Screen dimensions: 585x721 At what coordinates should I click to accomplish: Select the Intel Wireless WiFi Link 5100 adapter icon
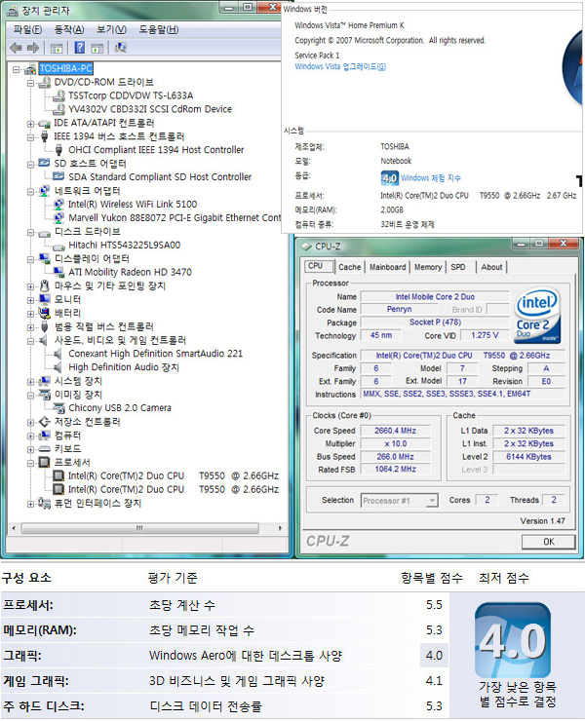58,205
